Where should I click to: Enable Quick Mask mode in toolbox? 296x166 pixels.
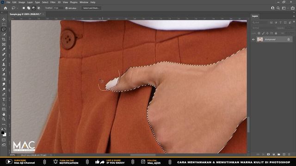coord(4,140)
